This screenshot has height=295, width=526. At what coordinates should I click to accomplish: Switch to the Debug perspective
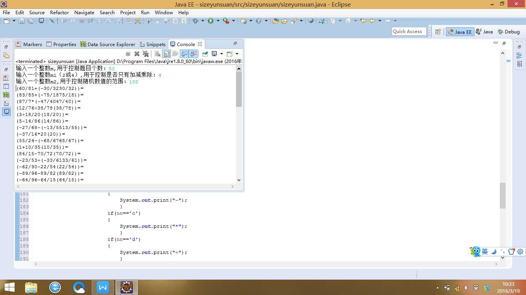point(509,32)
